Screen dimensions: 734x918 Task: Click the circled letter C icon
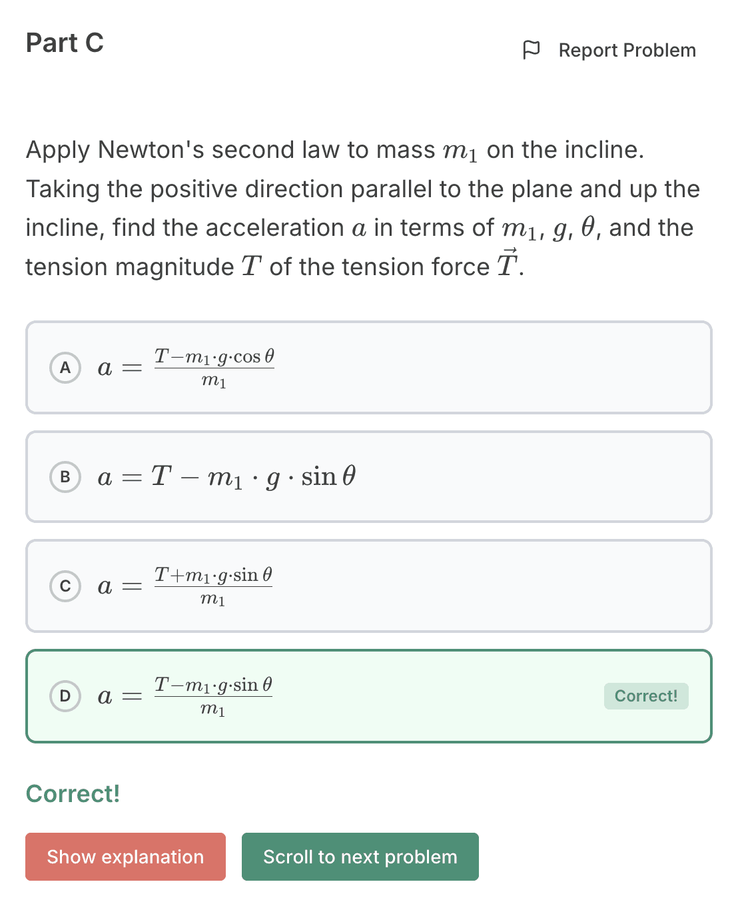click(65, 586)
